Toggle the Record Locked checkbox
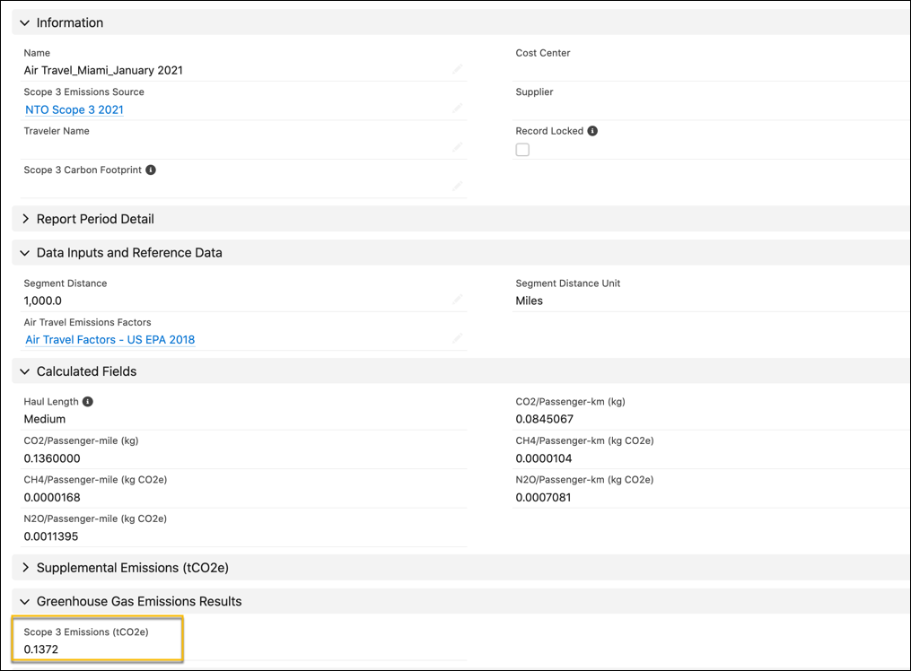Screen dimensions: 911x671 522,150
